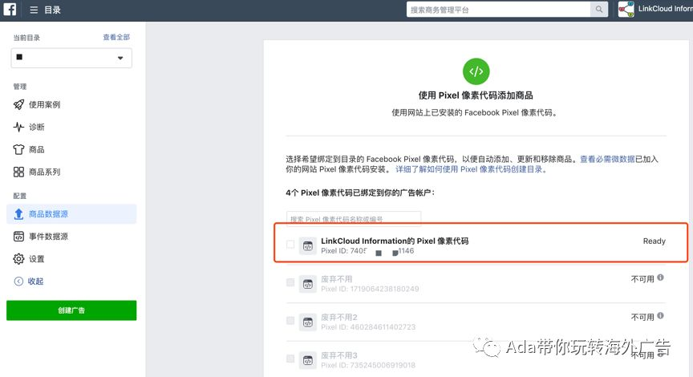Check the LinkCloud Information pixel checkbox
This screenshot has height=377, width=693.
pos(290,244)
